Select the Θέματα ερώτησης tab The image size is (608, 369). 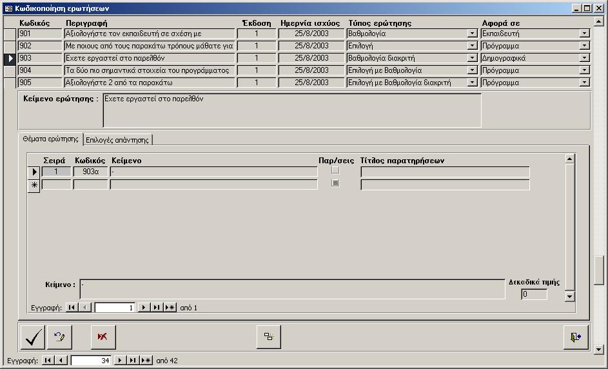50,139
